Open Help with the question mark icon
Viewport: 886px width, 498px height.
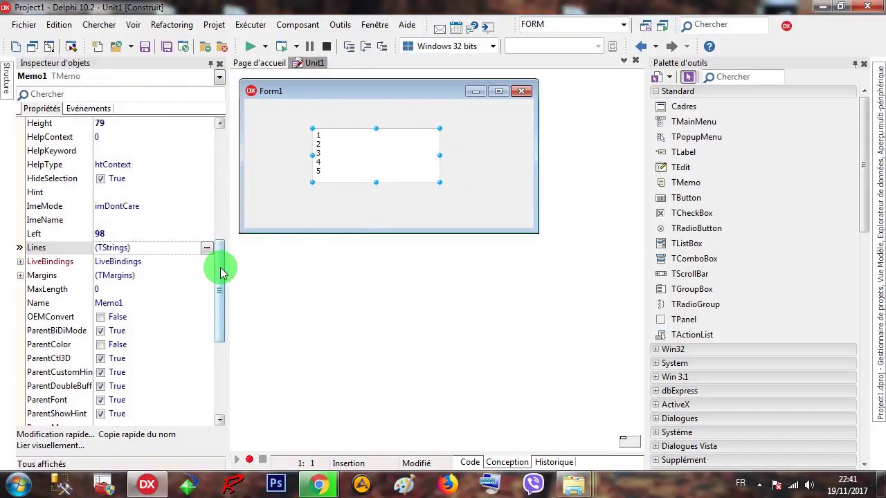(709, 46)
